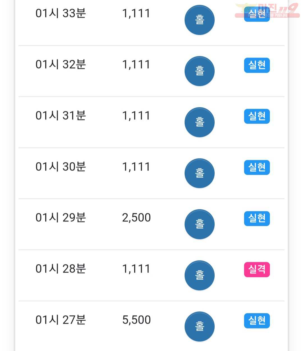The image size is (303, 351).
Task: Click the 실현 badge in 01시 29분 row
Action: coord(257,218)
